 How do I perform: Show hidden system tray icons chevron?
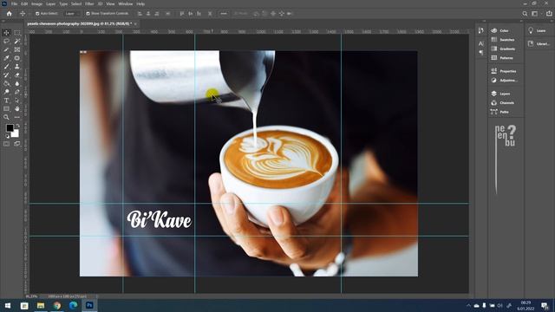(x=468, y=305)
